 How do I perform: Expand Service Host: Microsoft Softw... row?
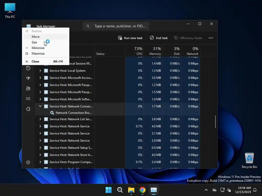click(x=40, y=99)
